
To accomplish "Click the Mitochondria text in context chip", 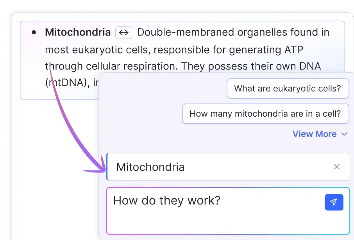I will pyautogui.click(x=150, y=167).
